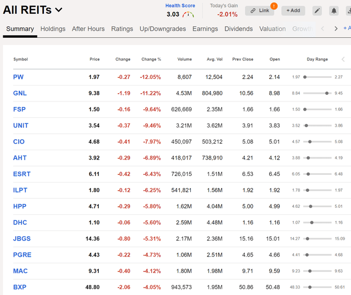This screenshot has height=295, width=351.
Task: Open the PGRE ticker link
Action: point(22,255)
